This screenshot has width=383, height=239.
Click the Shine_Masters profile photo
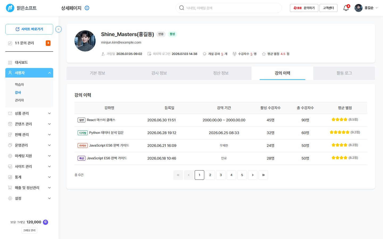pos(85,41)
